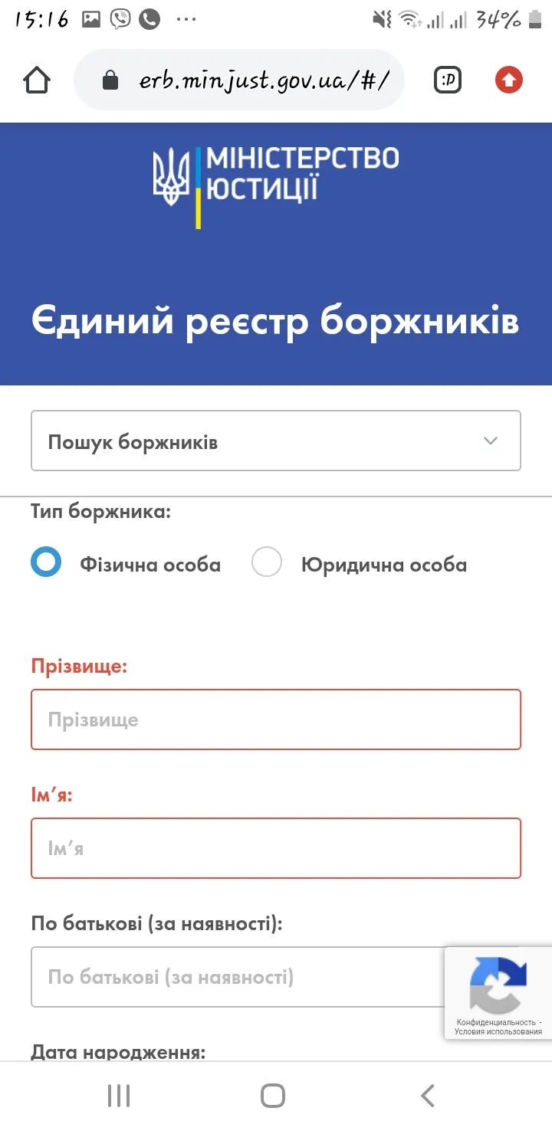This screenshot has height=1134, width=552.
Task: Open the browser tabs switcher icon
Action: [x=448, y=80]
